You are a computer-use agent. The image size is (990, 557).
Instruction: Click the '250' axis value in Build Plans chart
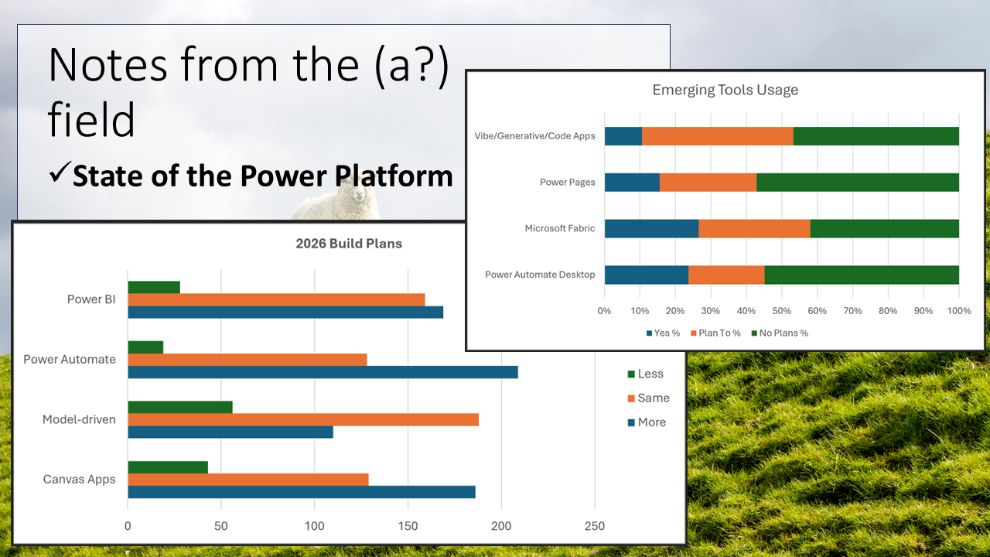coord(595,527)
